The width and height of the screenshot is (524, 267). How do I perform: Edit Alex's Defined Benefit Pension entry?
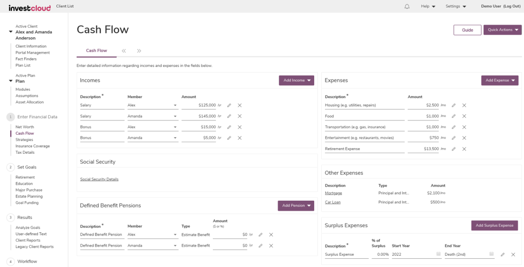point(260,235)
